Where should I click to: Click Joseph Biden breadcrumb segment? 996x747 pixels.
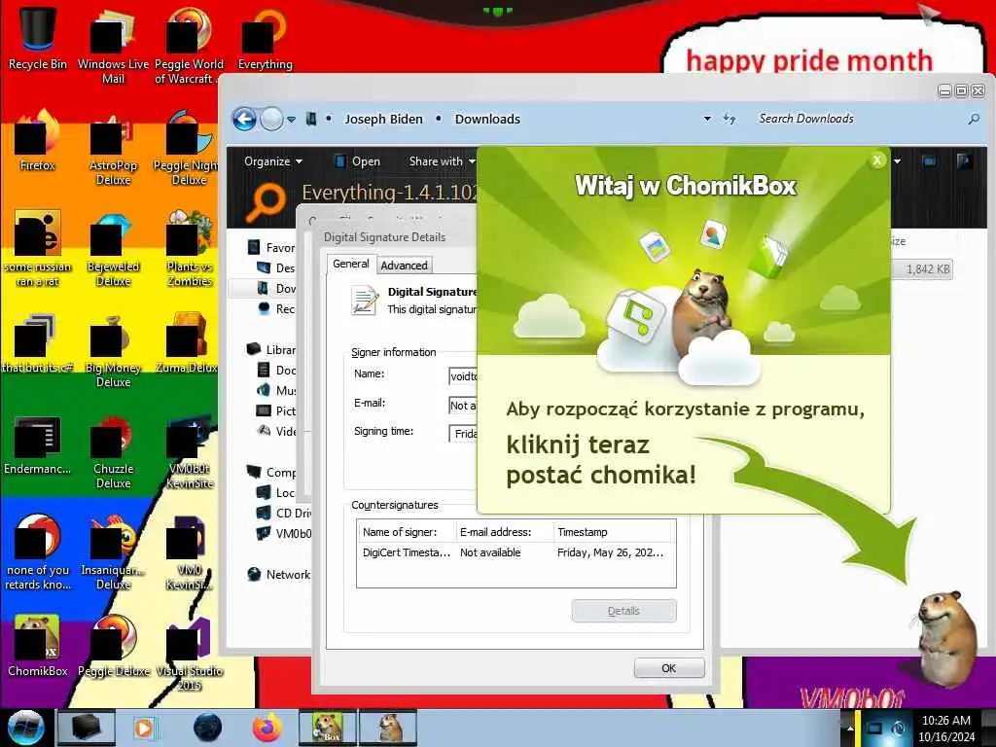tap(383, 119)
